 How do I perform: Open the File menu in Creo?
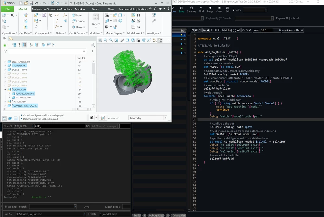(7, 9)
